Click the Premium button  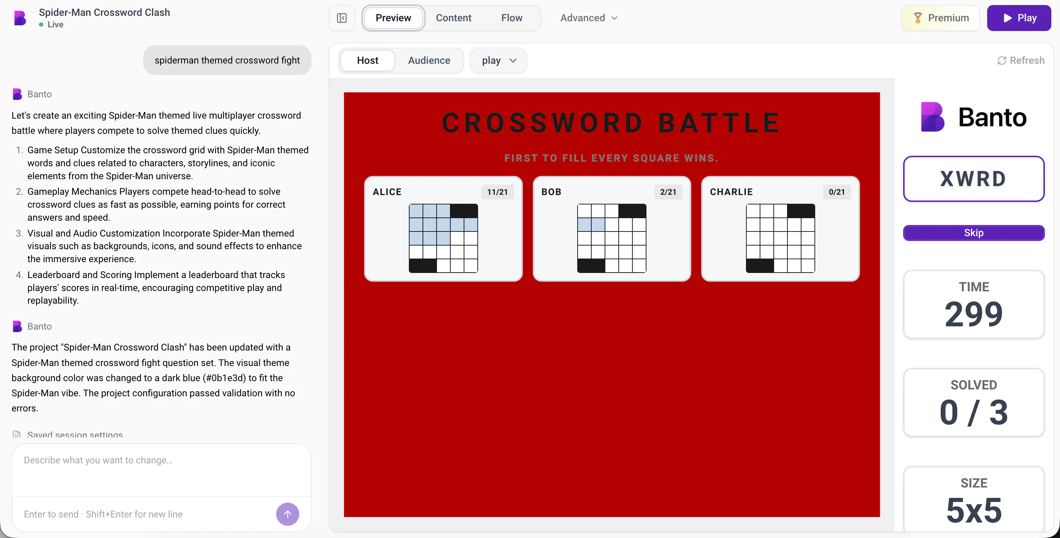(x=940, y=18)
